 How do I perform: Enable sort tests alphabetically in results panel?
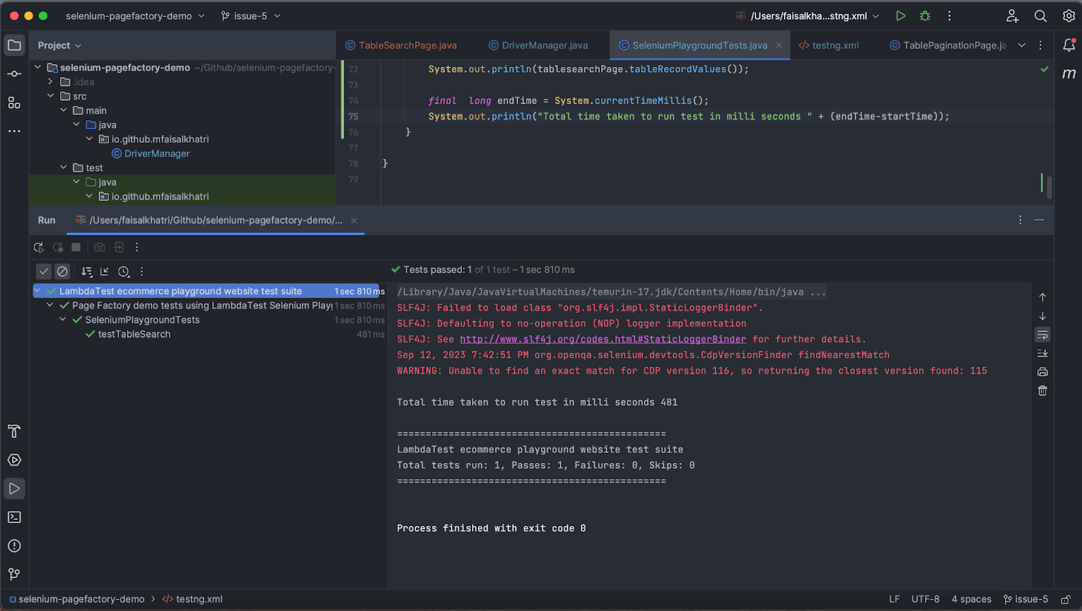(87, 271)
